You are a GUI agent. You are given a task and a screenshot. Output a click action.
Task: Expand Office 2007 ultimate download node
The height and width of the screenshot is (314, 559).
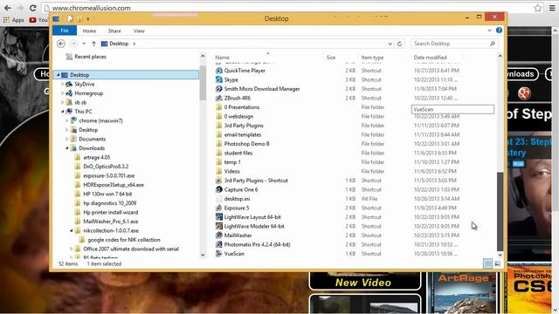click(x=72, y=249)
